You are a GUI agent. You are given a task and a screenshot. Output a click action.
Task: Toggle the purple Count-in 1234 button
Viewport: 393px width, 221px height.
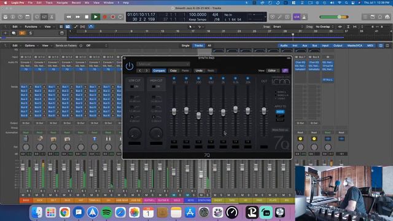tap(297, 17)
